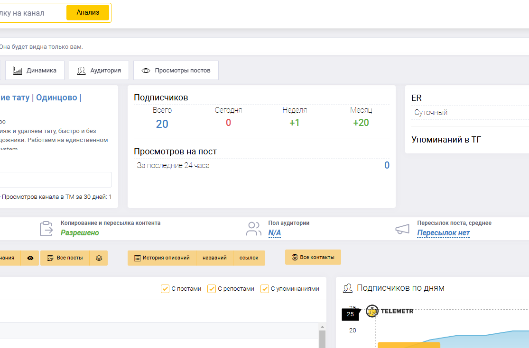
Task: Click the Просмотров на пост heading
Action: [175, 152]
